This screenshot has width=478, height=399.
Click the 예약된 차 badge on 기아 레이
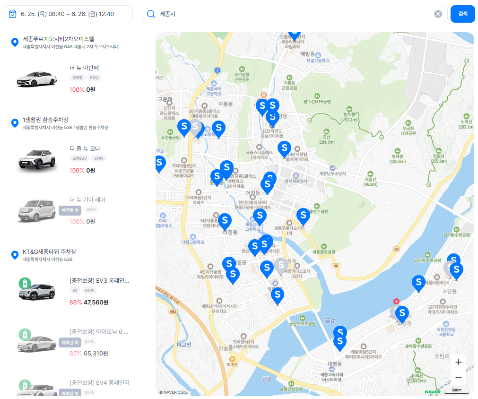click(x=70, y=210)
